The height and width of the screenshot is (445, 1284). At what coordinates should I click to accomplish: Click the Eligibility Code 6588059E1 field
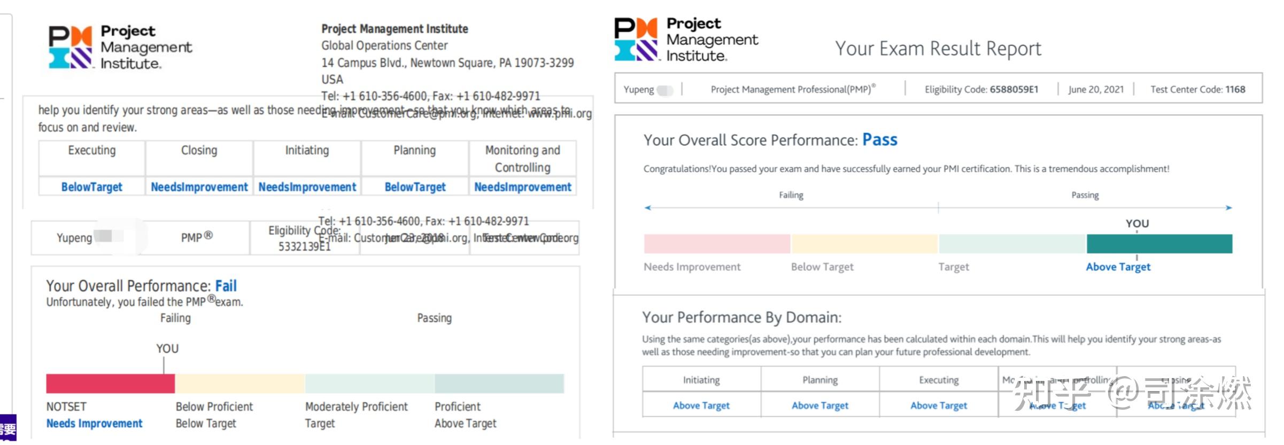(x=981, y=89)
